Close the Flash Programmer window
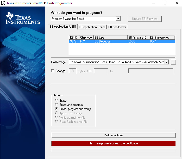Viewport: 182px width, 159px height. [177, 3]
